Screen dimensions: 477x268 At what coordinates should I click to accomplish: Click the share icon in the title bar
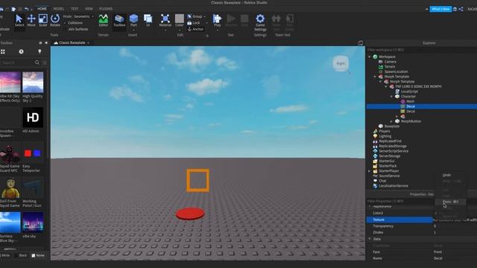click(x=461, y=9)
